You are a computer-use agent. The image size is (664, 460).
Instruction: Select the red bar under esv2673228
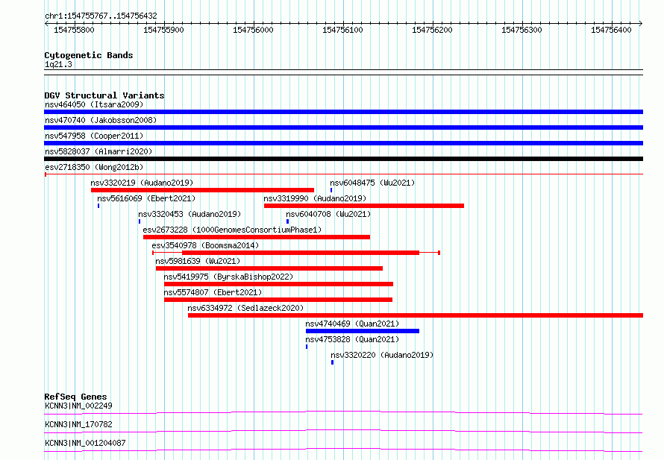point(257,237)
